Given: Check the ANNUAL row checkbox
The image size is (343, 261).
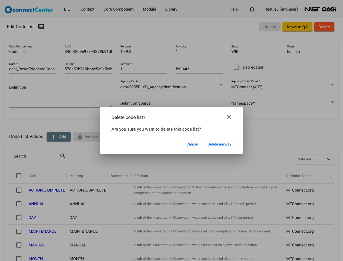Looking at the screenshot, I should point(19,204).
